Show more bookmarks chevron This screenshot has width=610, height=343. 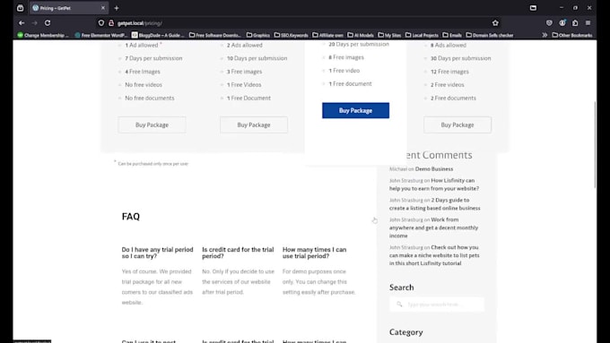pyautogui.click(x=545, y=35)
